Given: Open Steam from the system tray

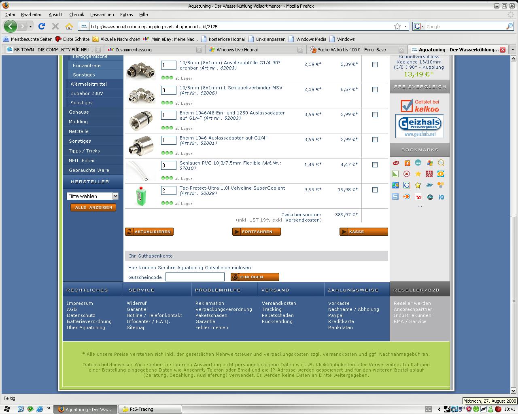Looking at the screenshot, I should (x=447, y=409).
